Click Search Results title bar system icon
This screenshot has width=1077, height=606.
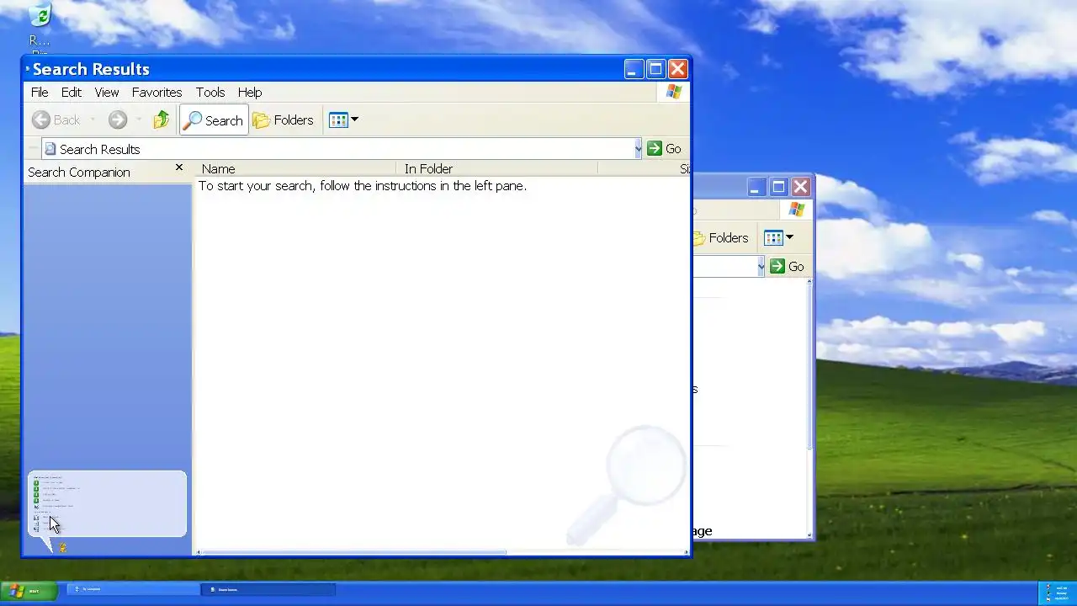[28, 69]
